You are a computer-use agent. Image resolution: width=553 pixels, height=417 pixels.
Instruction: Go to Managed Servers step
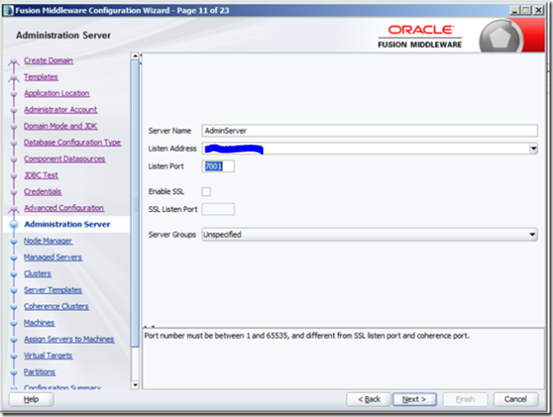(53, 257)
